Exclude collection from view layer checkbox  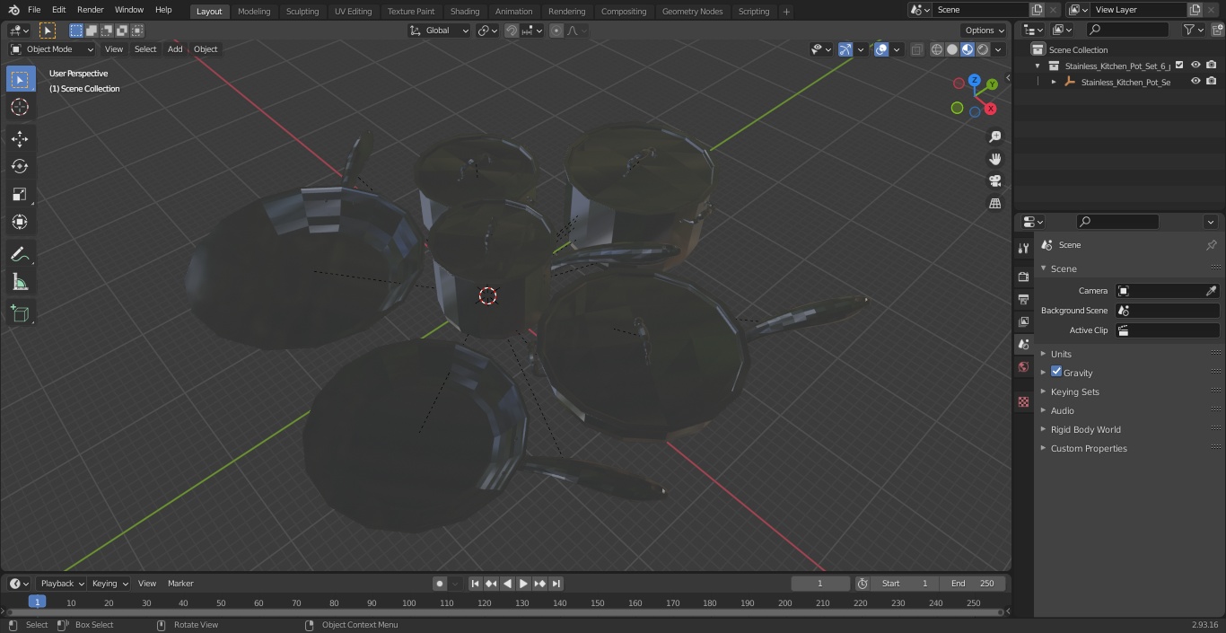[x=1180, y=66]
